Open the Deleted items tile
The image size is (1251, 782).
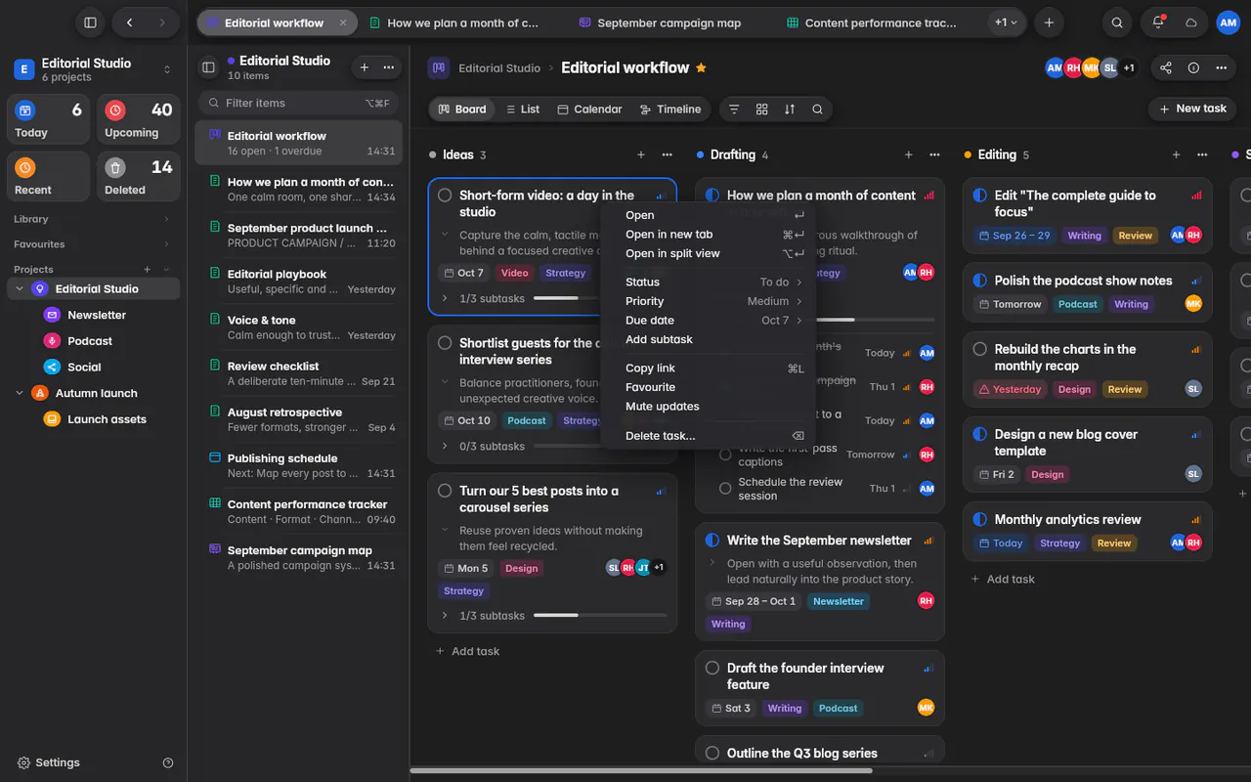(138, 176)
